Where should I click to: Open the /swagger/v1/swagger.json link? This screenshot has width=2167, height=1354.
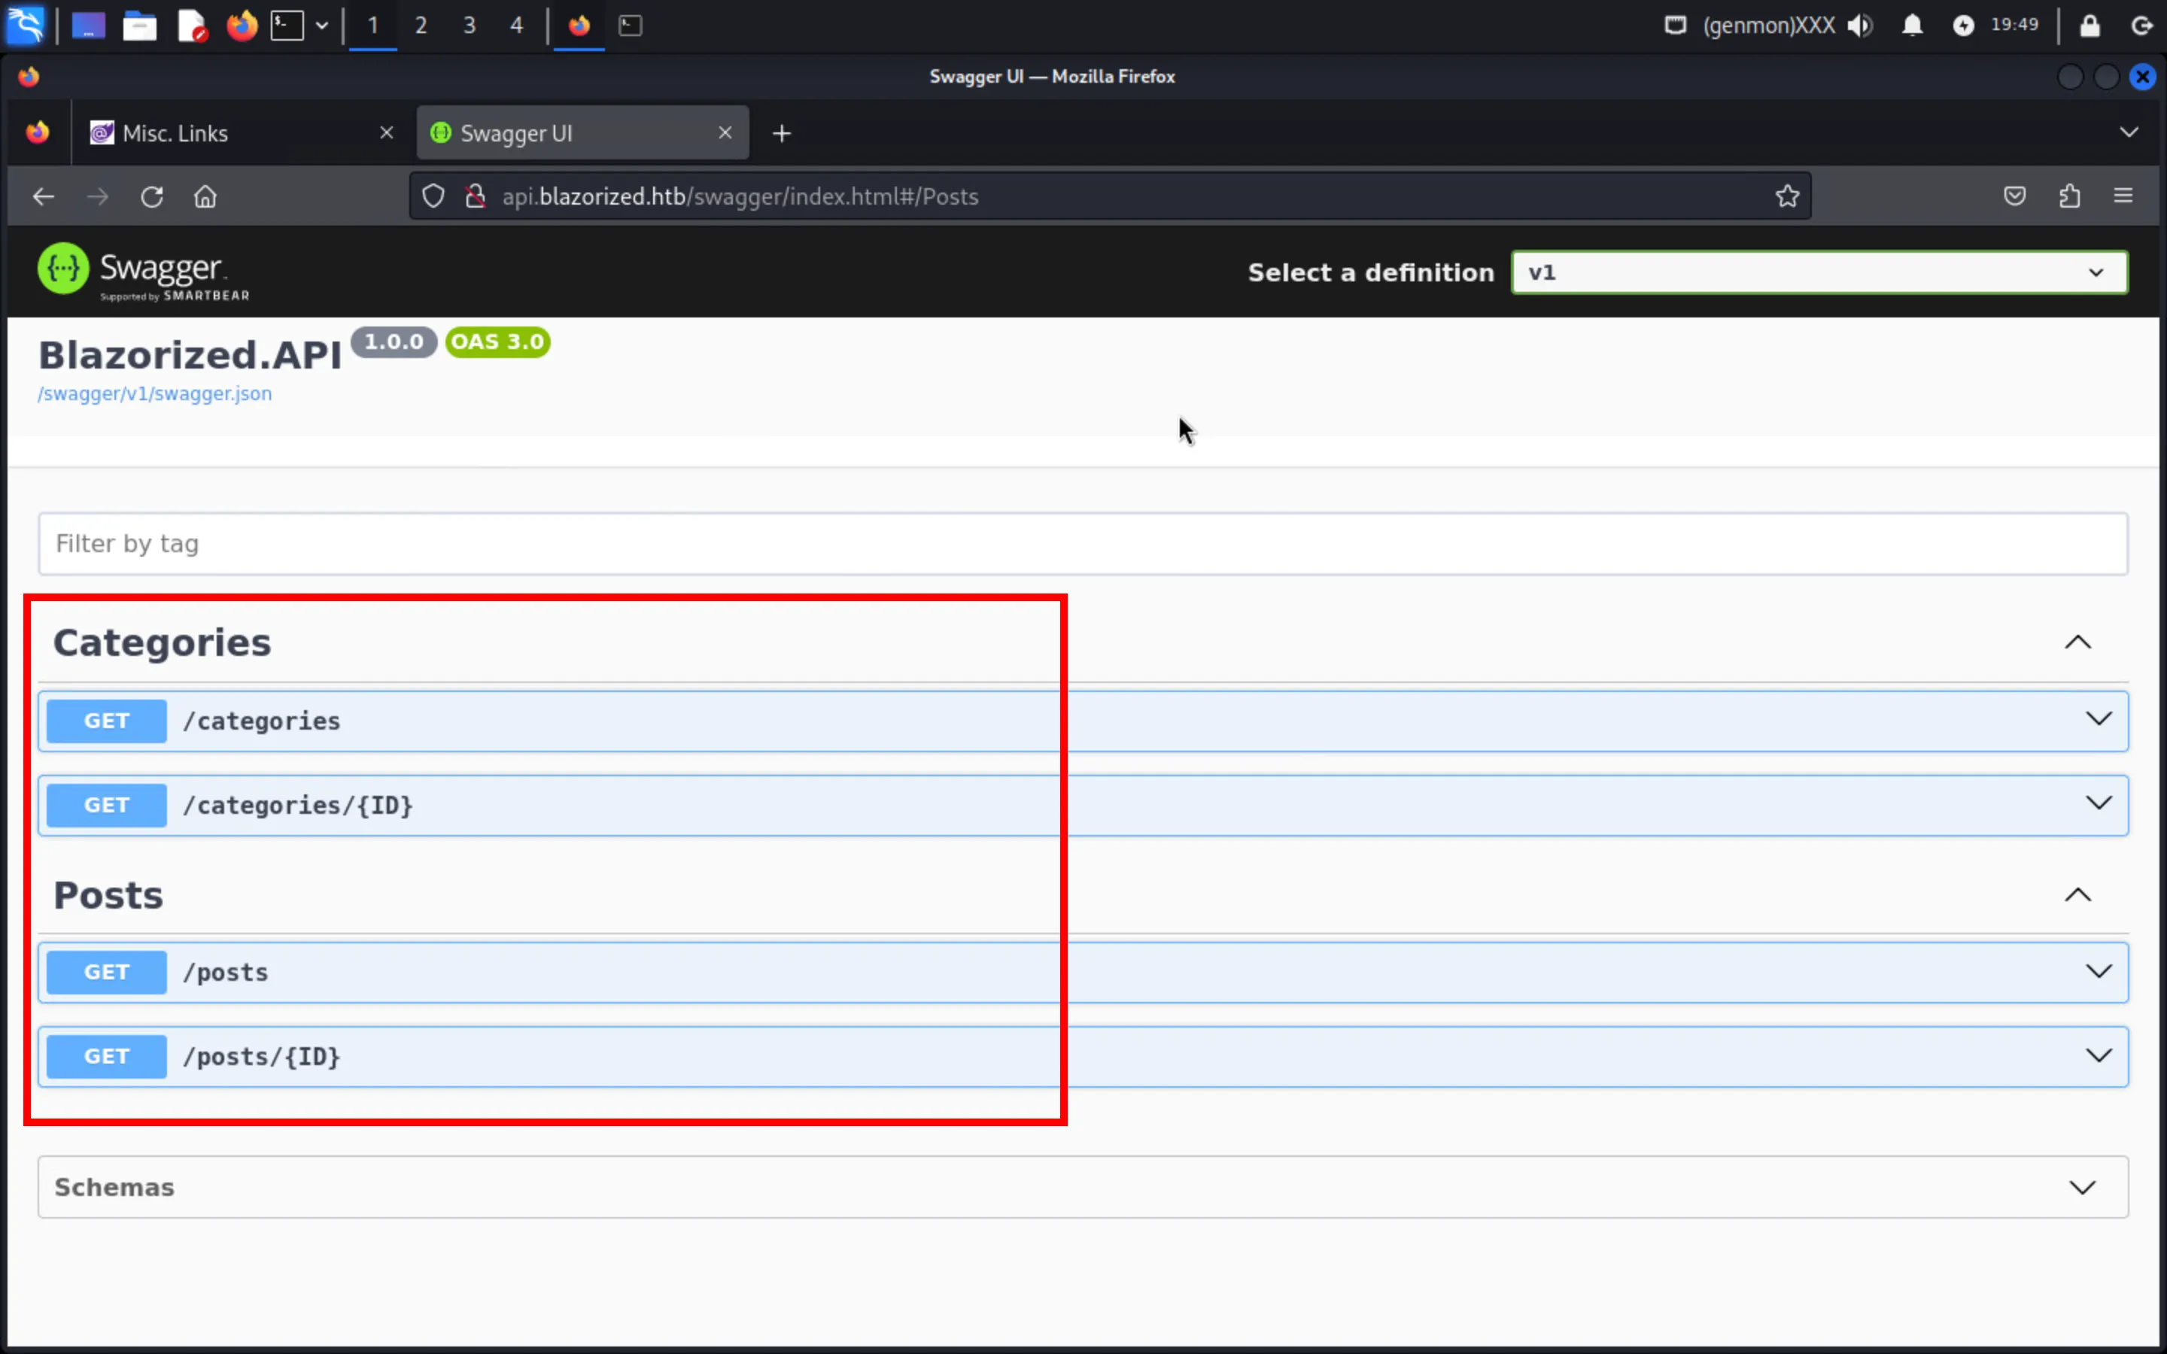154,394
